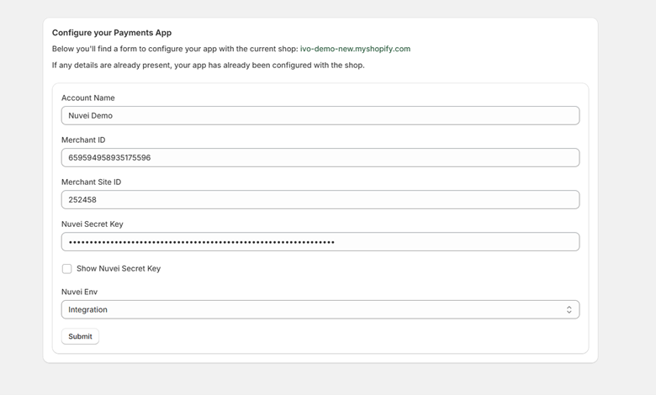
Task: Click the dropdown chevron arrows icon
Action: 569,310
